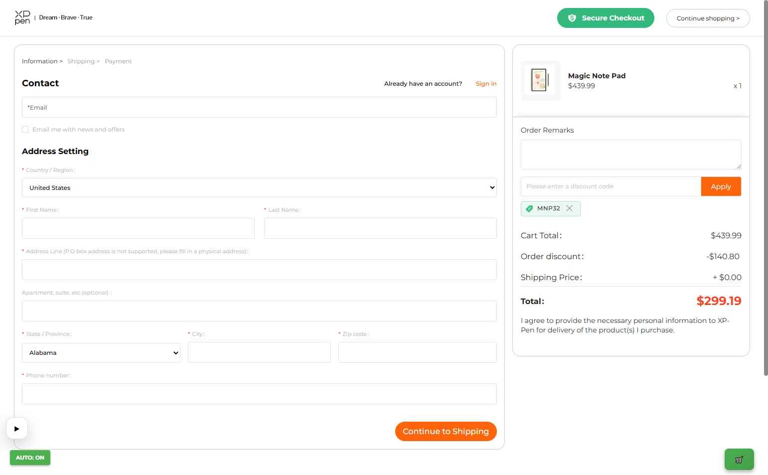Click the play arrow floating button
Screen dimensions: 768x475
17,429
